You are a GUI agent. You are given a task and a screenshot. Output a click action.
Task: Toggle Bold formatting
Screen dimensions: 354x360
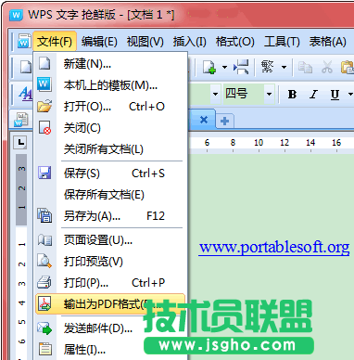292,94
